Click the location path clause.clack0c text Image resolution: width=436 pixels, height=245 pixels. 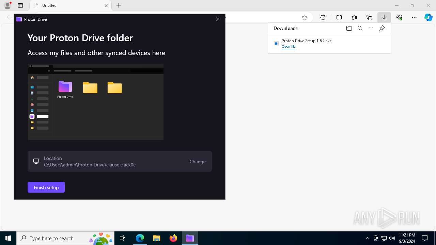(x=90, y=165)
